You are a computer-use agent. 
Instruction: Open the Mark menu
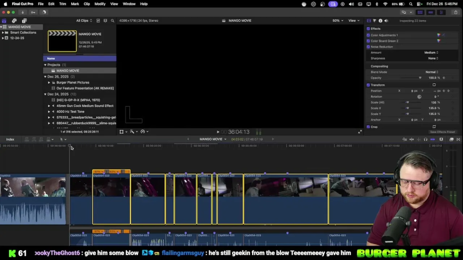click(75, 4)
